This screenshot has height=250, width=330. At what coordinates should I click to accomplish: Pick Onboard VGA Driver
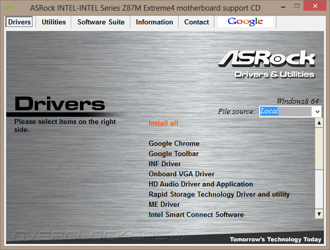181,174
